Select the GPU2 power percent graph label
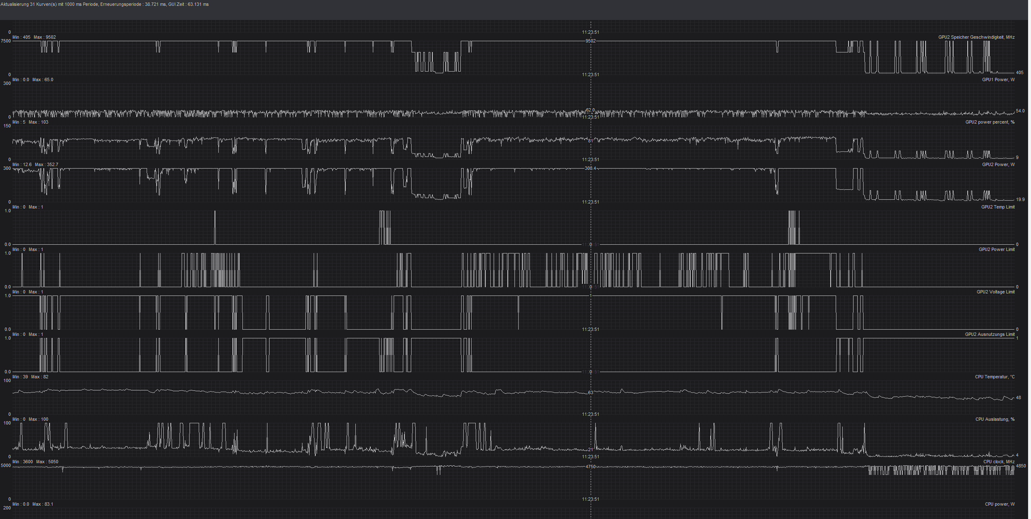1031x519 pixels. pyautogui.click(x=990, y=122)
